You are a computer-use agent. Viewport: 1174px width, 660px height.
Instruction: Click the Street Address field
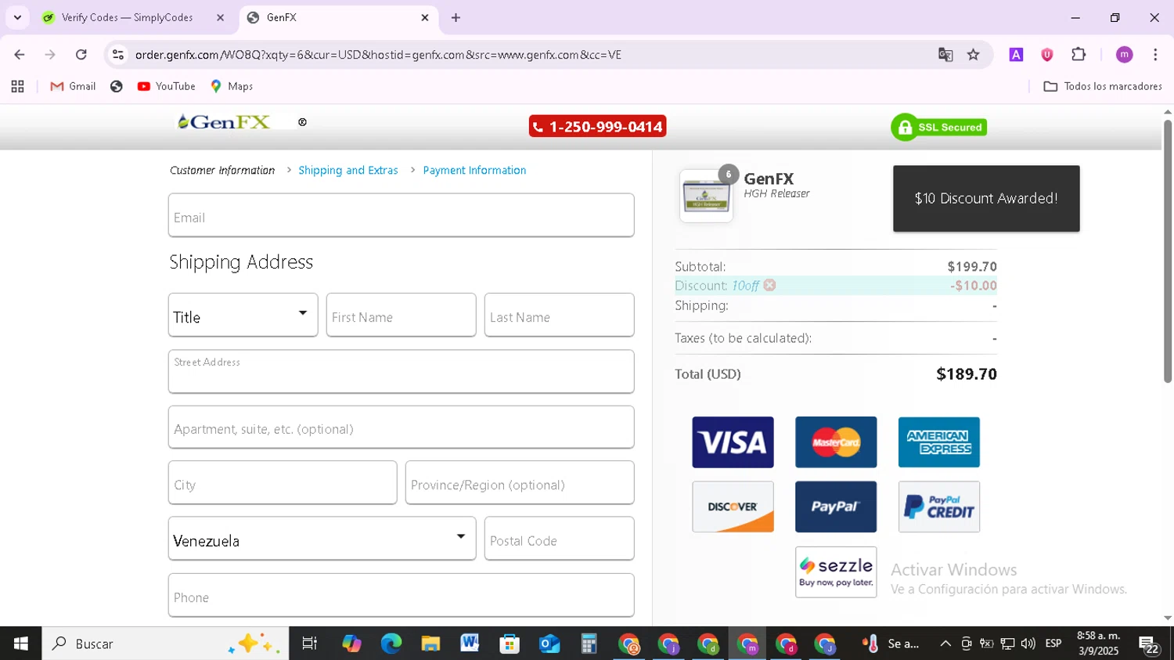click(x=401, y=372)
